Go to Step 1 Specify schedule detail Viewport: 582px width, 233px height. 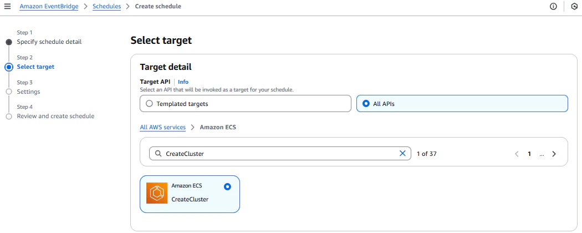pos(49,42)
